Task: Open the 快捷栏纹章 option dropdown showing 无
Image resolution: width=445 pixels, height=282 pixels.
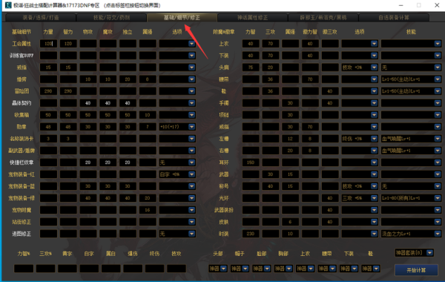Action: (177, 163)
